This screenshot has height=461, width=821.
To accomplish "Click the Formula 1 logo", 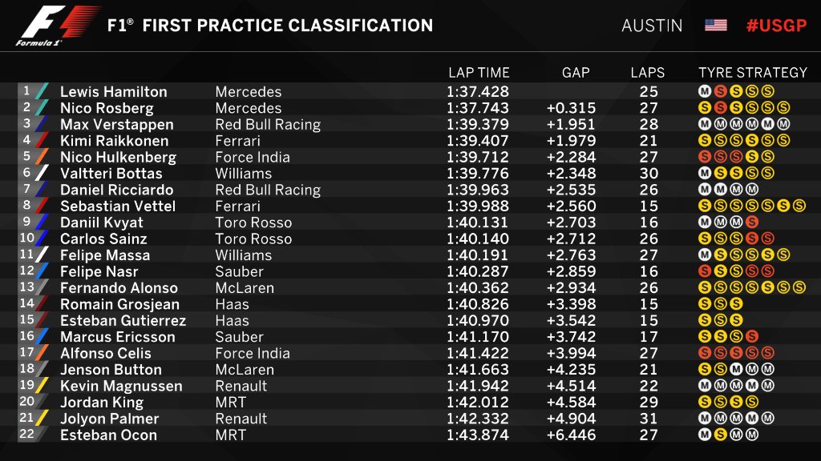I will [x=58, y=25].
